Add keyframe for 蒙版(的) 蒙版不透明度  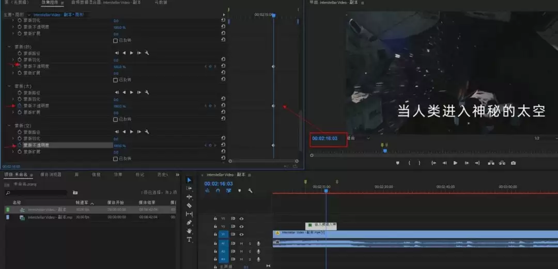click(x=210, y=67)
